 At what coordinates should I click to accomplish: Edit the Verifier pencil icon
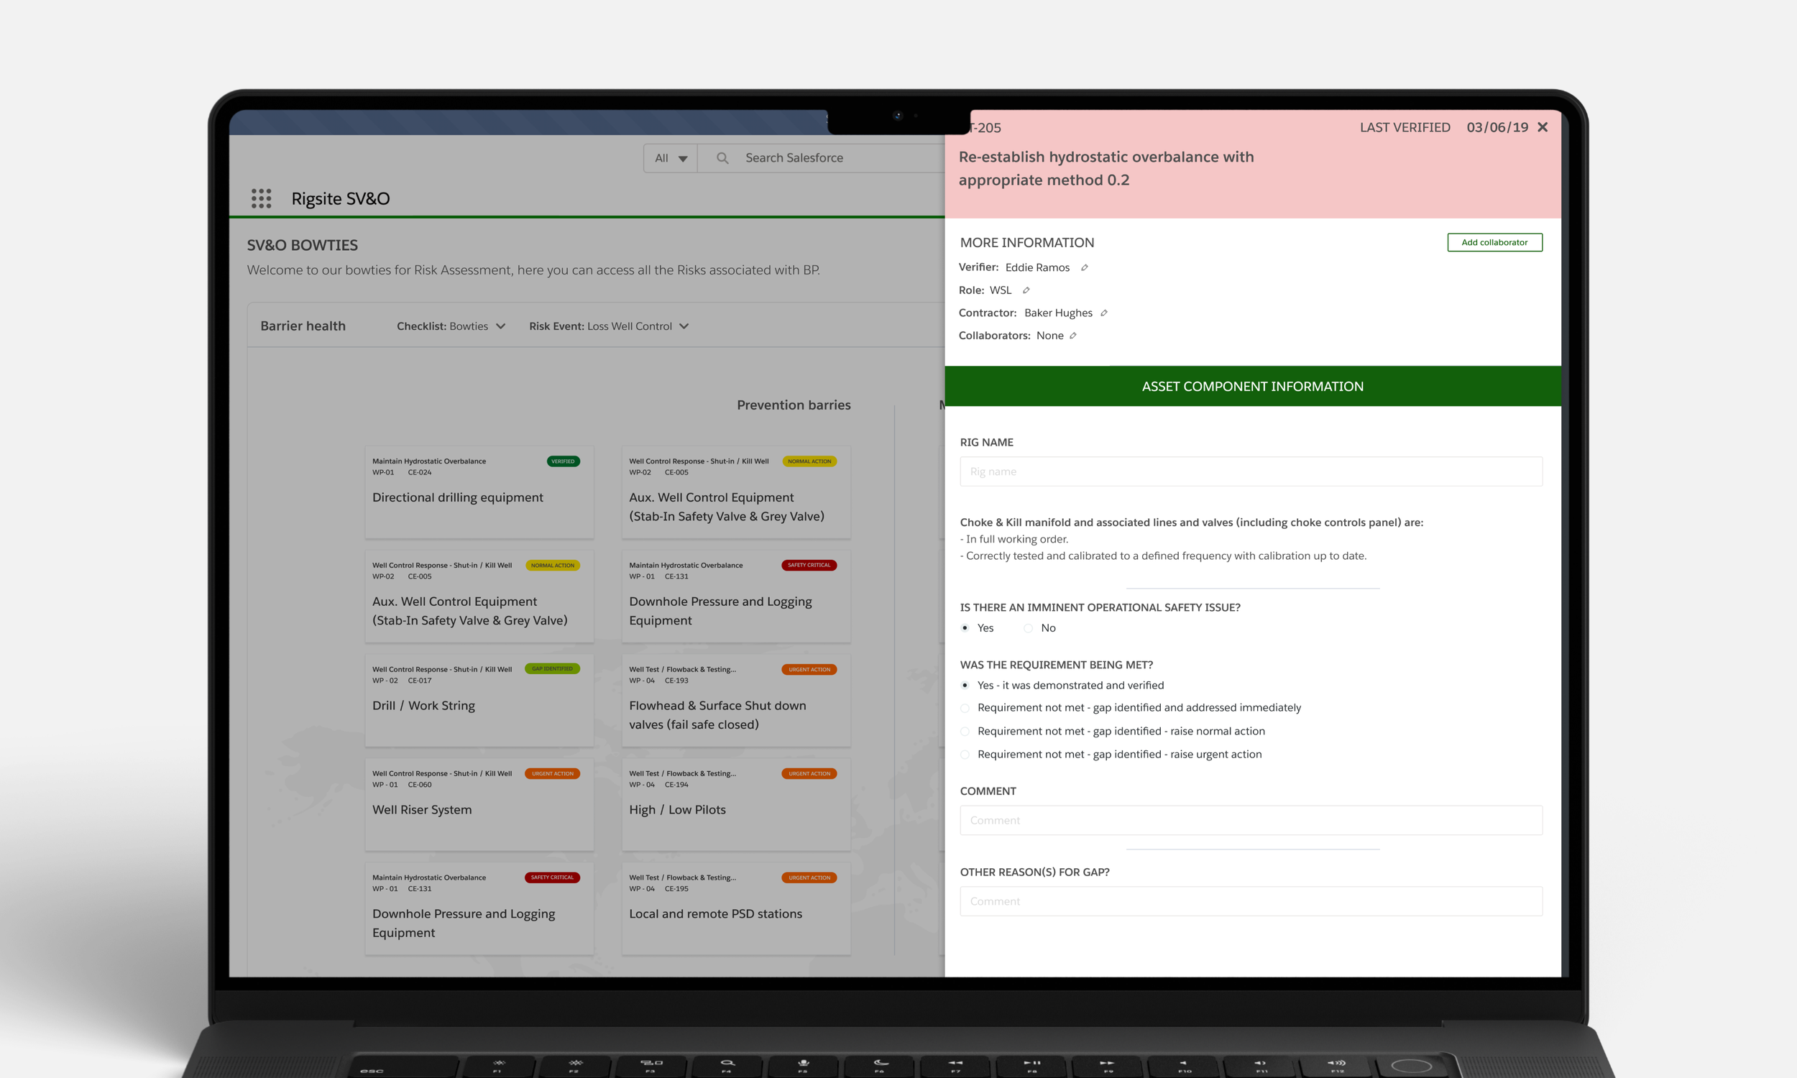(x=1085, y=267)
